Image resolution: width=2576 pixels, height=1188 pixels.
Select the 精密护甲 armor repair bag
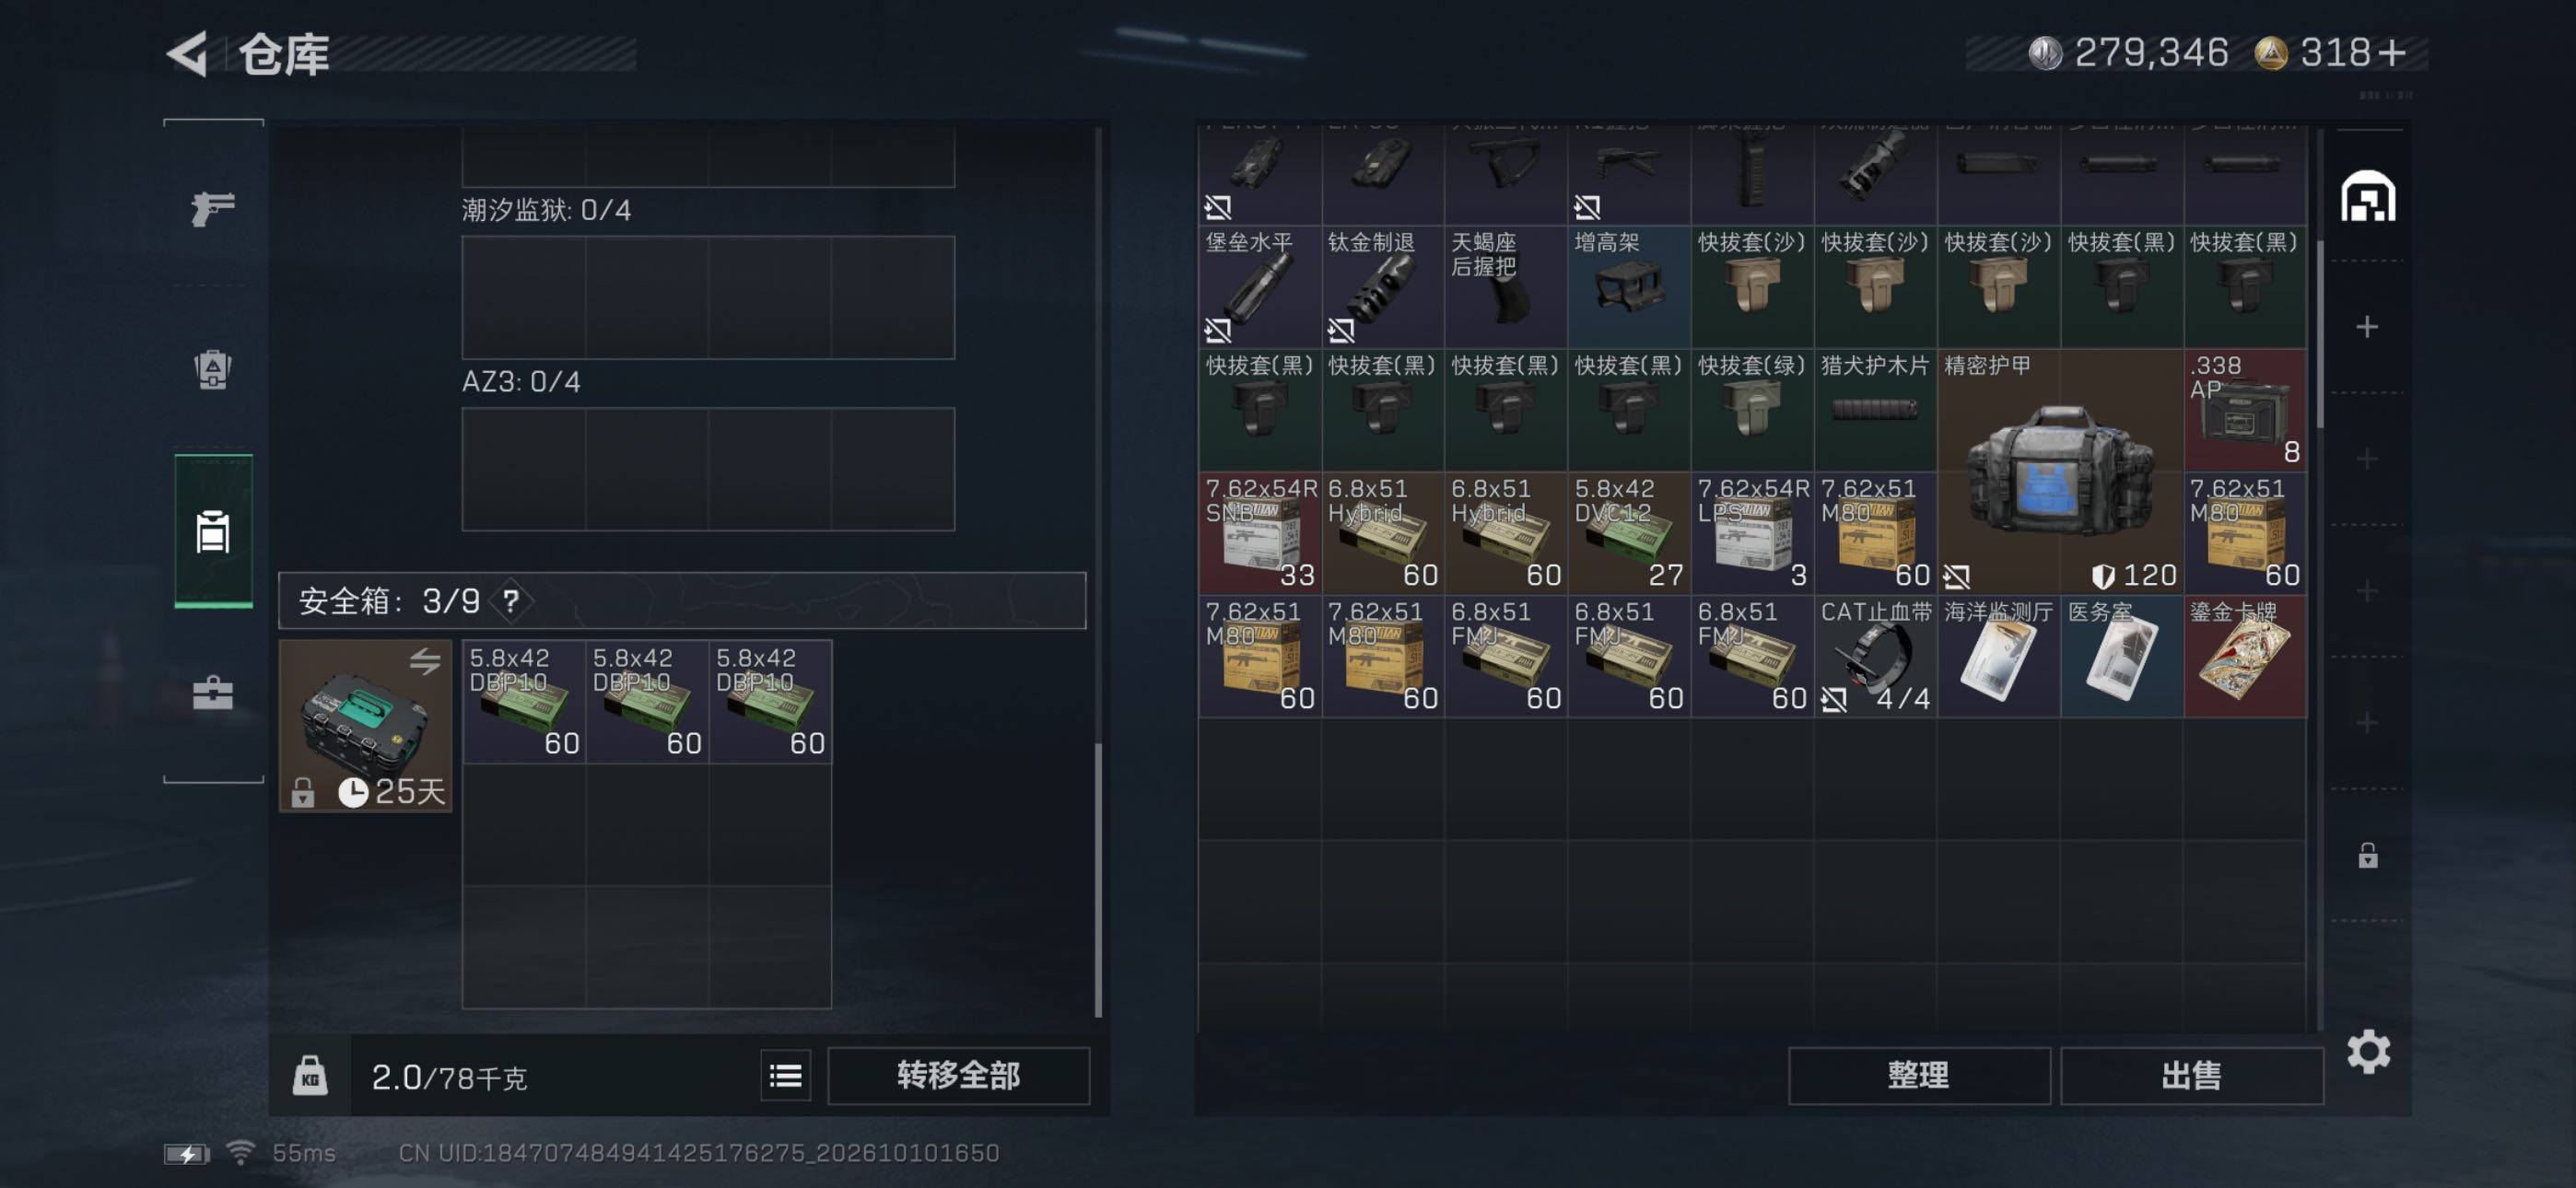tap(2060, 471)
